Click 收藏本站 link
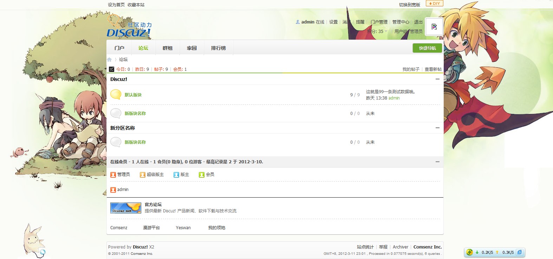The image size is (553, 259). click(136, 5)
